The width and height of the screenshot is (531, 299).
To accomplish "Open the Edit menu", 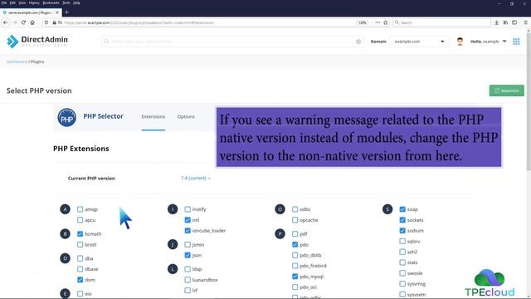I will pyautogui.click(x=12, y=2).
